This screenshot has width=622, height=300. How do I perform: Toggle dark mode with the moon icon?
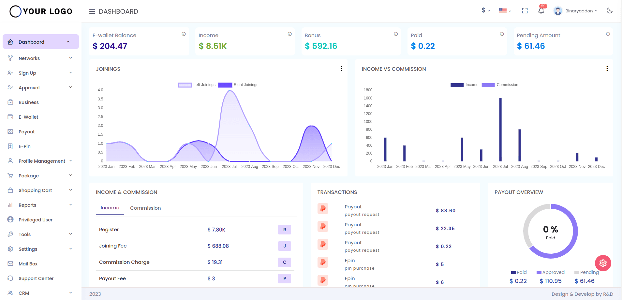coord(609,11)
